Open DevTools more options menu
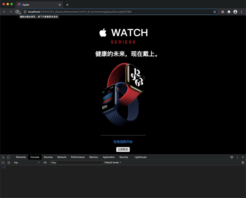 coord(237,157)
